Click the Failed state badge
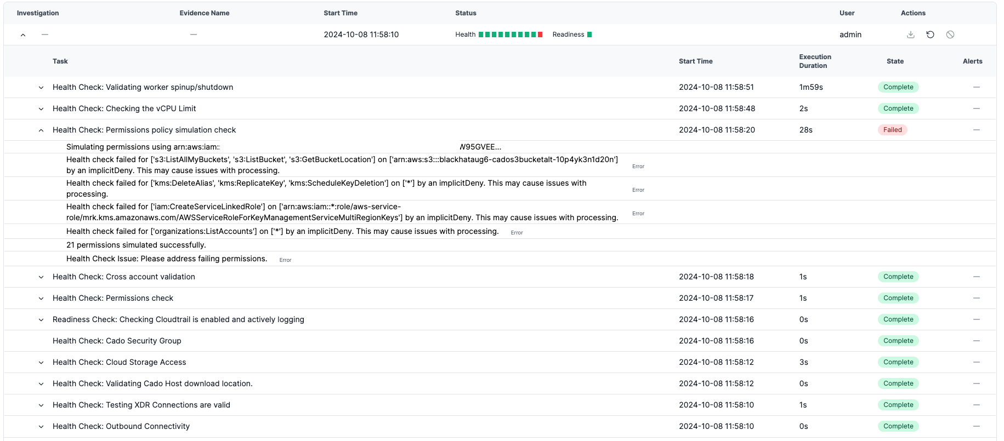 [x=892, y=130]
